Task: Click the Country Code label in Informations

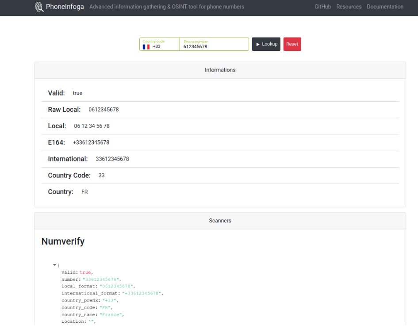Action: (69, 176)
